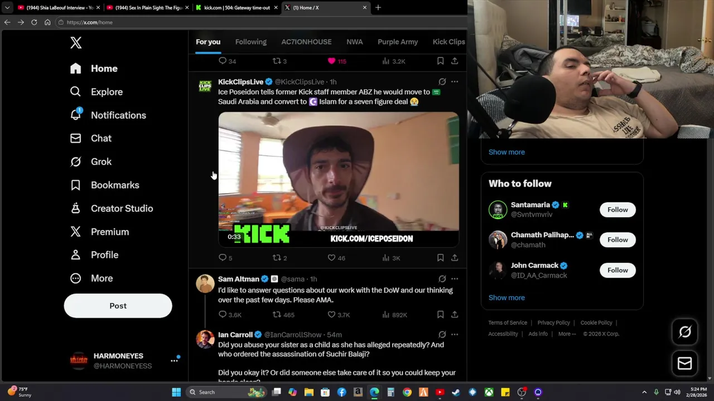Open the Privacy Policy link

[x=553, y=322]
